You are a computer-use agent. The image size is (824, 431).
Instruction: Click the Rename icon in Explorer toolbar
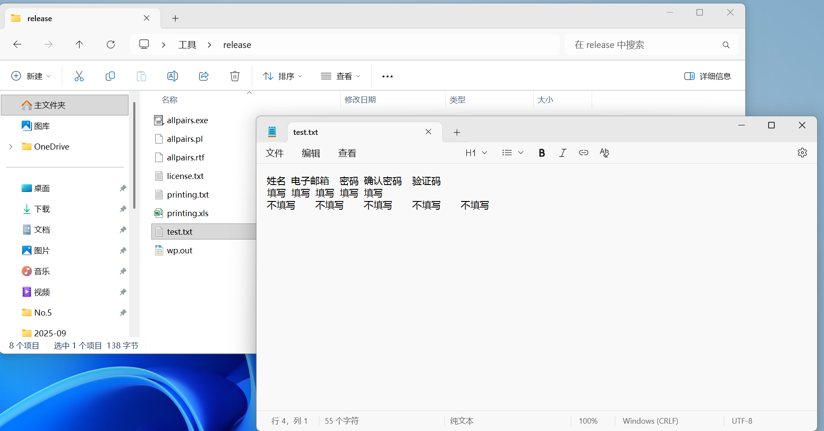173,76
